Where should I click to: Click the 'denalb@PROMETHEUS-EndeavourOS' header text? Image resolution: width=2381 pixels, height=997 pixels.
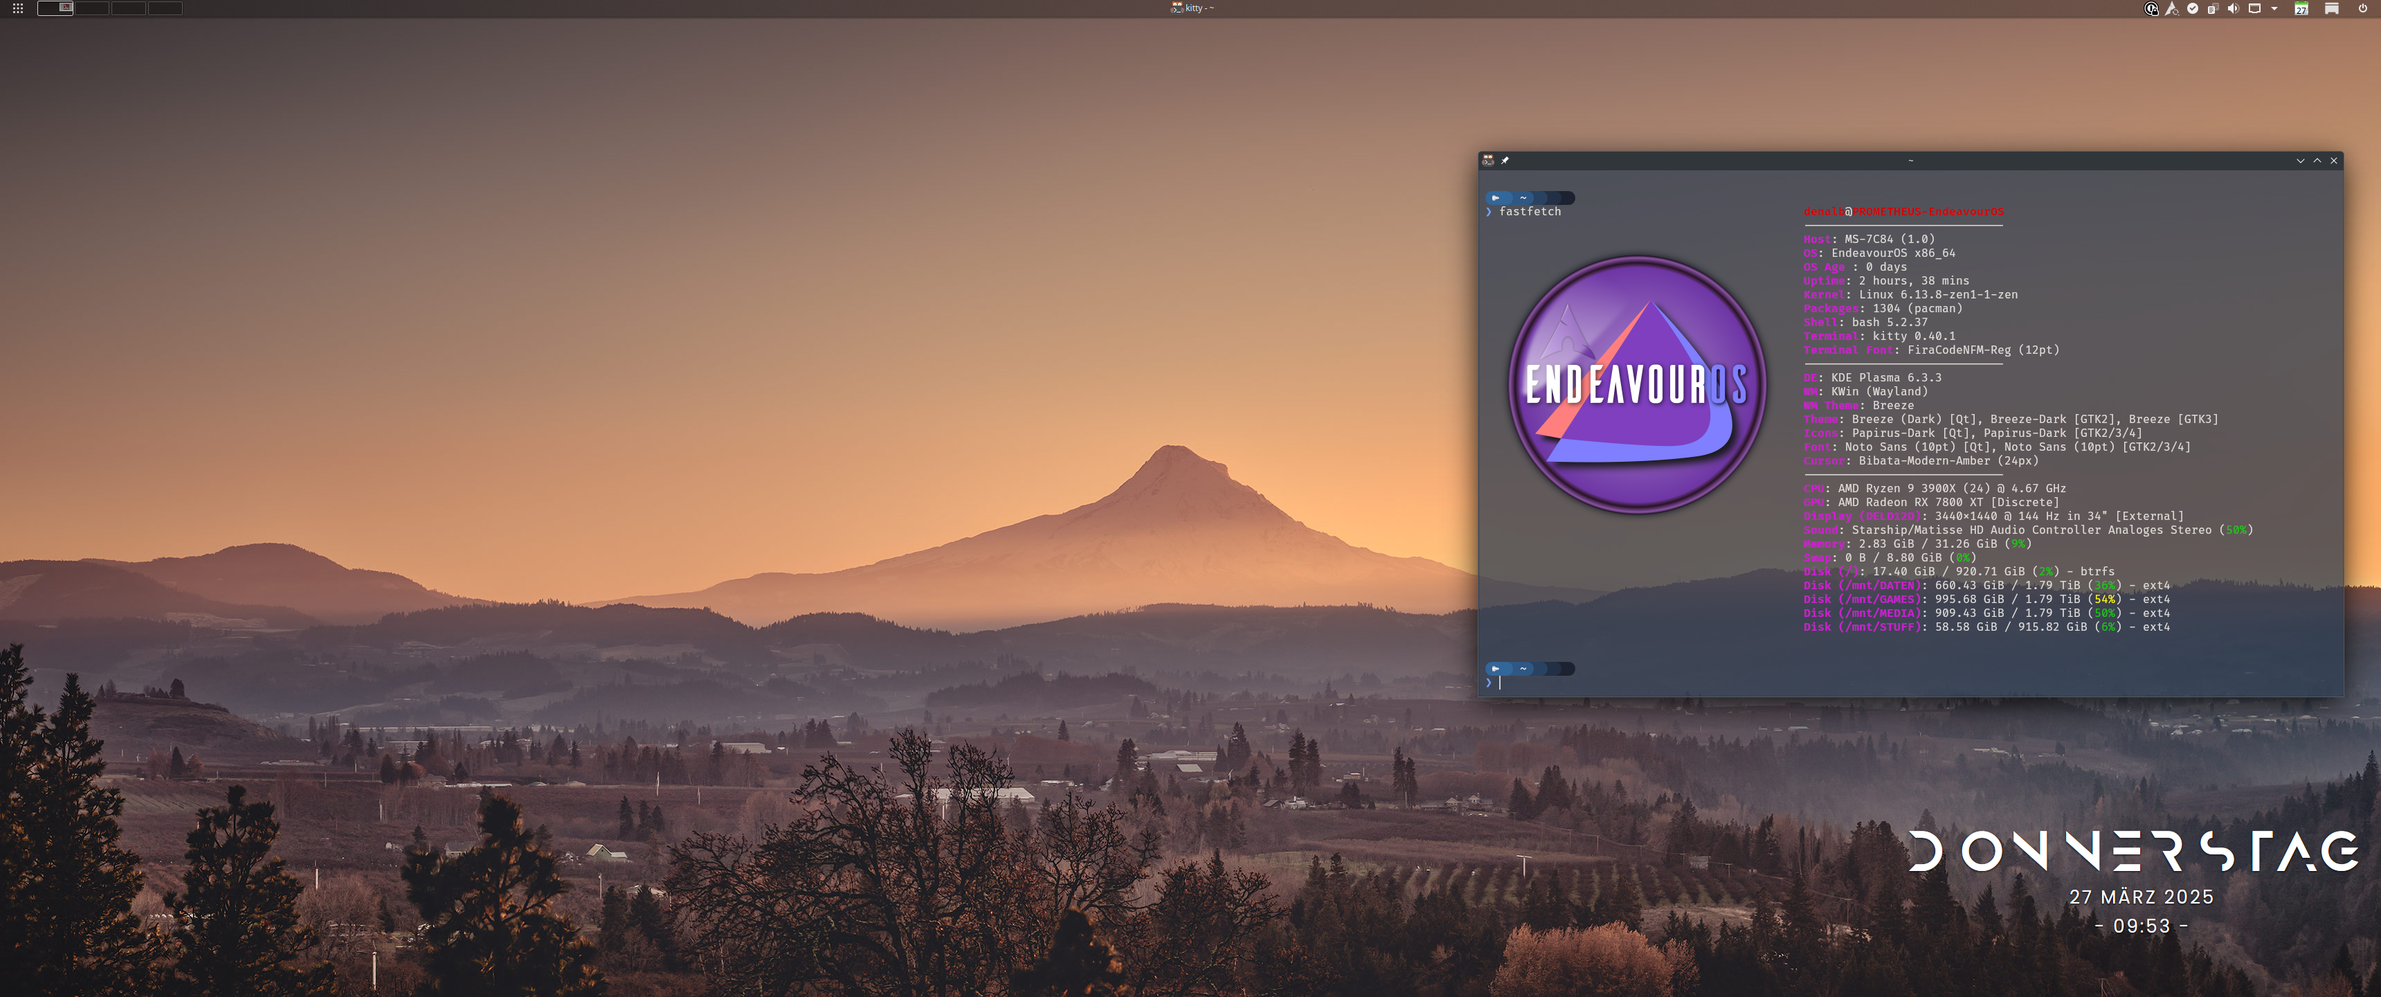(1903, 212)
